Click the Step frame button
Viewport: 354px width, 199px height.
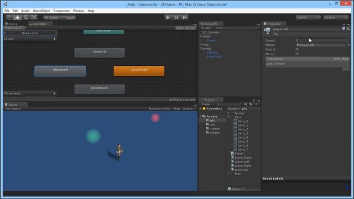click(184, 17)
